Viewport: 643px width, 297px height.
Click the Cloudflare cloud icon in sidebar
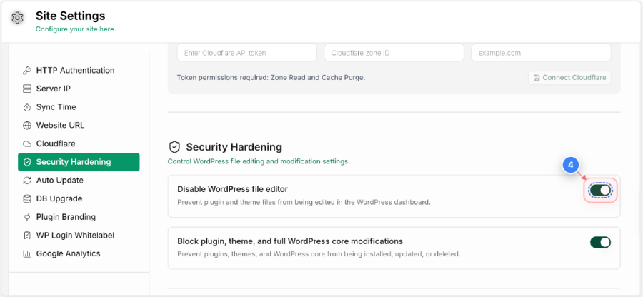pos(27,144)
